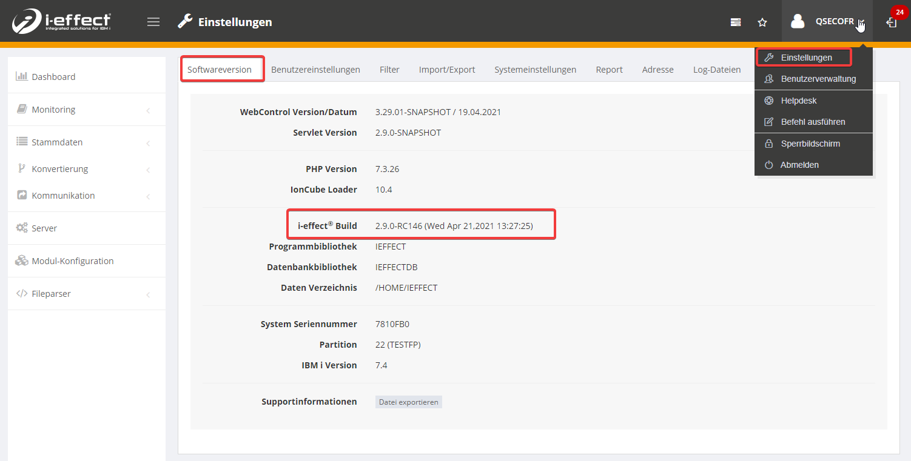Open the server list icon in header
Image resolution: width=911 pixels, height=461 pixels.
[736, 22]
